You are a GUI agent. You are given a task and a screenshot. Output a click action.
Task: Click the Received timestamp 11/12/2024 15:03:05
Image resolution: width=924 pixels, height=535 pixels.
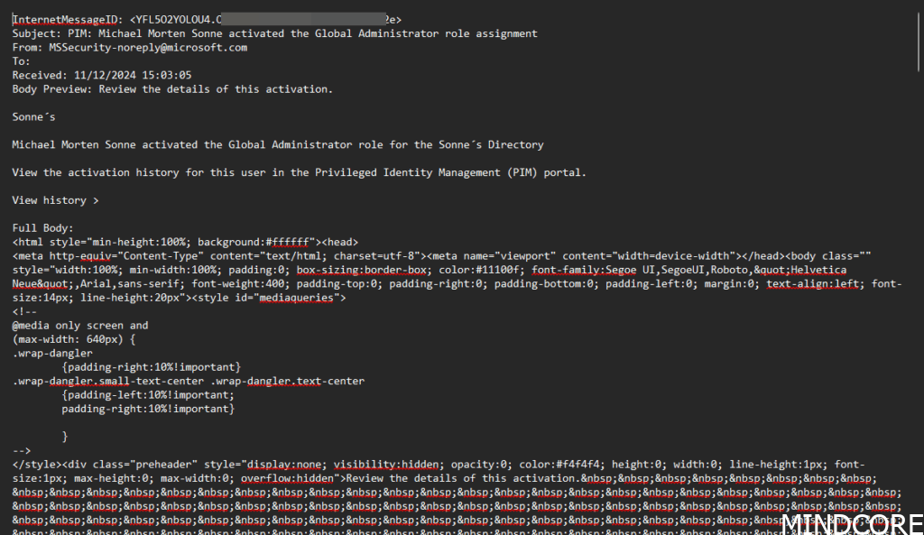[x=133, y=76]
